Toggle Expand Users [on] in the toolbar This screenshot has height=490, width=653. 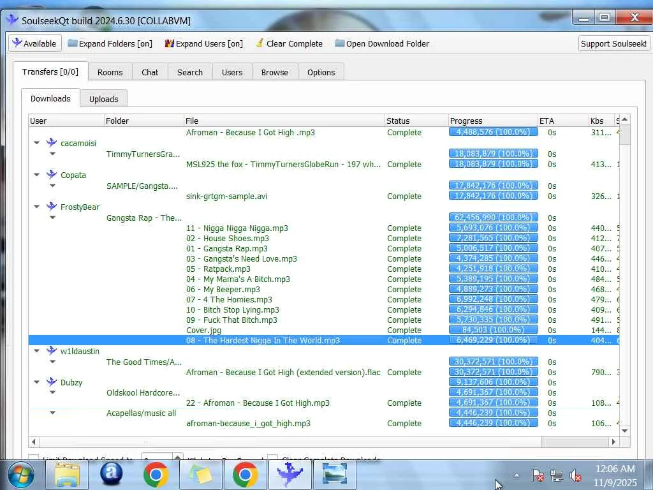click(x=203, y=43)
